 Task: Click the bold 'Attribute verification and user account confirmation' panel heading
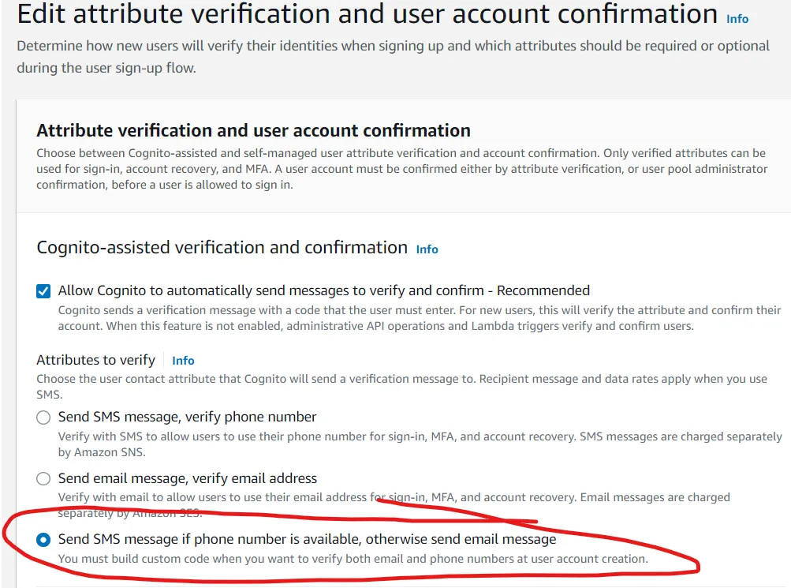click(253, 130)
